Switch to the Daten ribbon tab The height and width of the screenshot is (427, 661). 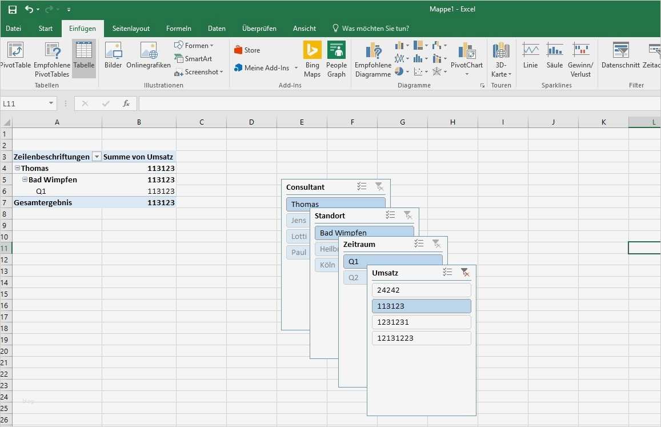tap(217, 28)
